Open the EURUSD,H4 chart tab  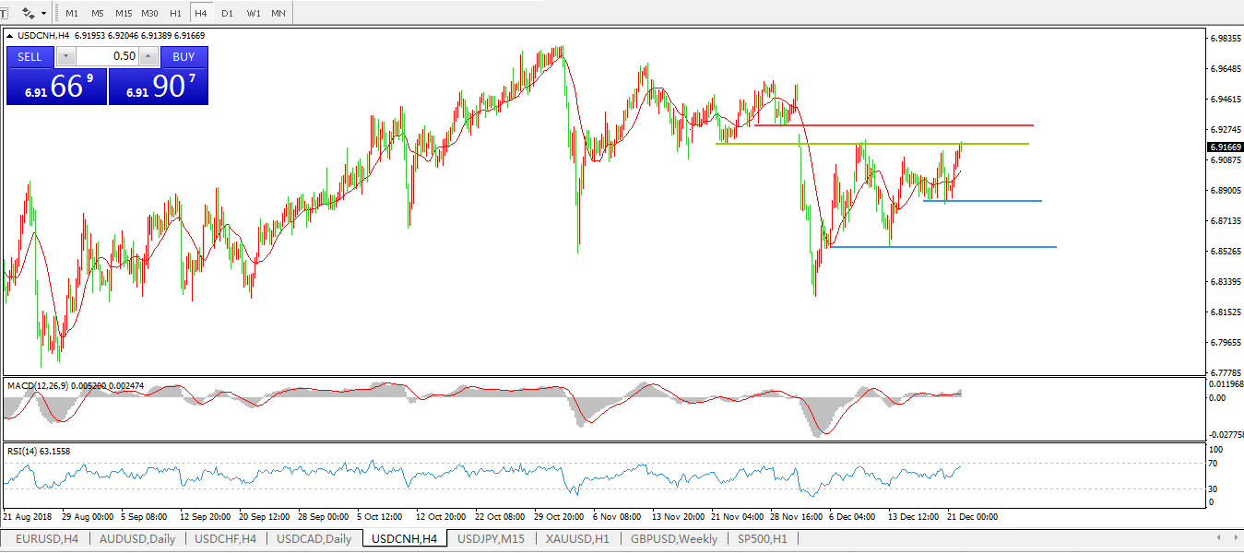point(46,539)
